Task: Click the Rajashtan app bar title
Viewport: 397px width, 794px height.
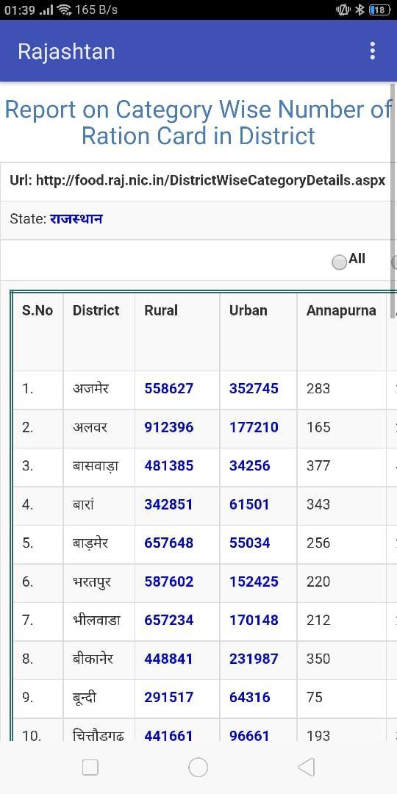Action: click(x=66, y=51)
